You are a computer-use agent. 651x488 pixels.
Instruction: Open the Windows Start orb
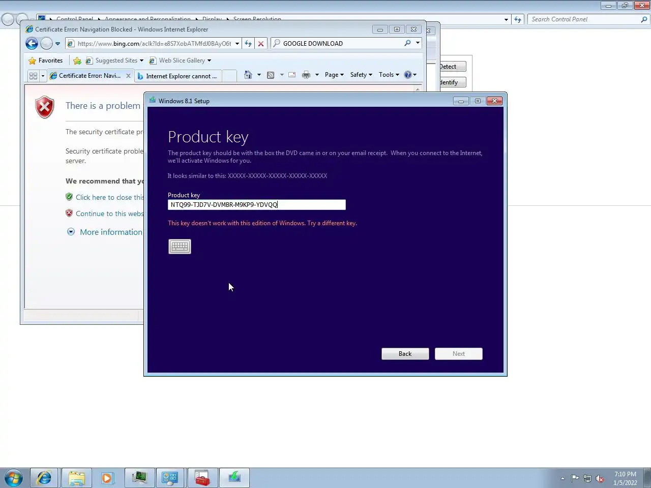14,478
